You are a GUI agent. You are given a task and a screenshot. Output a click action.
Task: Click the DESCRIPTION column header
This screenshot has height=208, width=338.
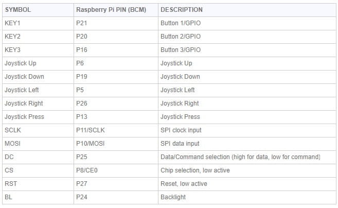tap(182, 10)
